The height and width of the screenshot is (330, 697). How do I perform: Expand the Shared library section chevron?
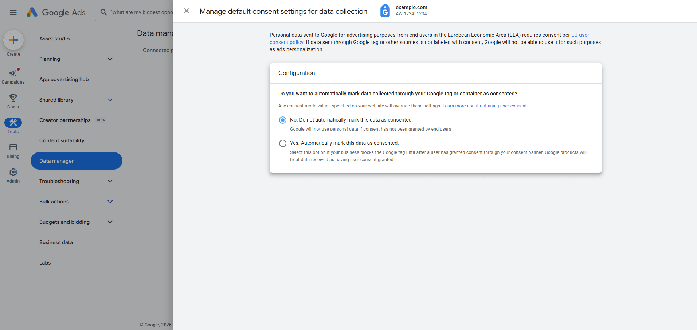point(110,100)
